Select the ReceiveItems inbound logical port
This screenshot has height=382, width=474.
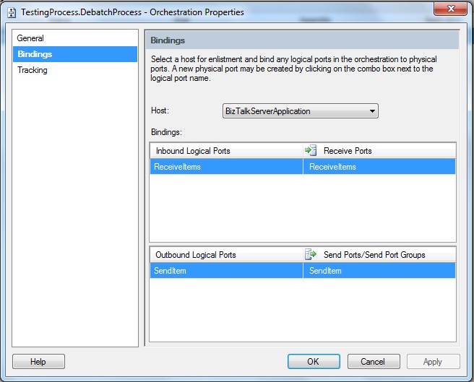point(226,167)
